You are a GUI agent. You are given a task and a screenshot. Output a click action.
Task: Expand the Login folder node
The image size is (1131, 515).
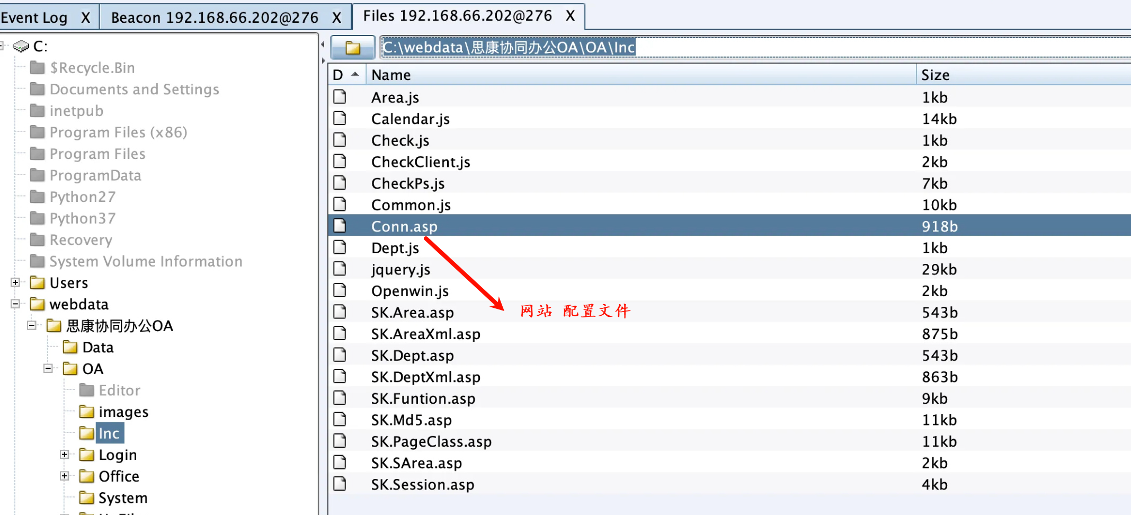click(64, 455)
